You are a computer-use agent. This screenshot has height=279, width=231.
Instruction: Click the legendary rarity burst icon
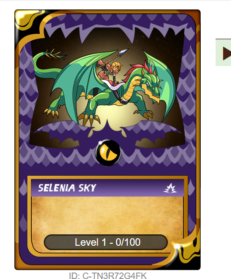click(x=170, y=188)
